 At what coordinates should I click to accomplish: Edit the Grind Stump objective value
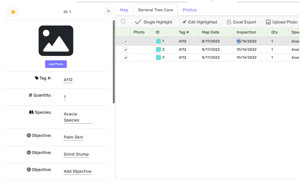click(76, 154)
